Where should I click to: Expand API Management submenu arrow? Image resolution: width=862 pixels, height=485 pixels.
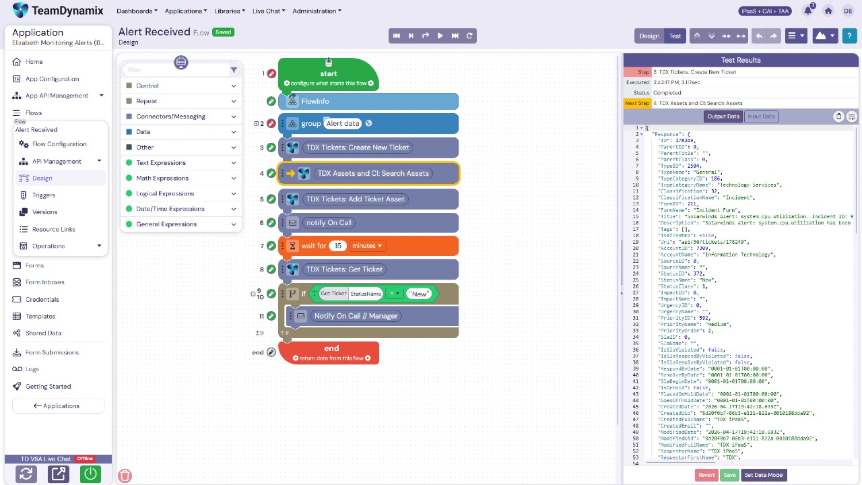pos(99,161)
